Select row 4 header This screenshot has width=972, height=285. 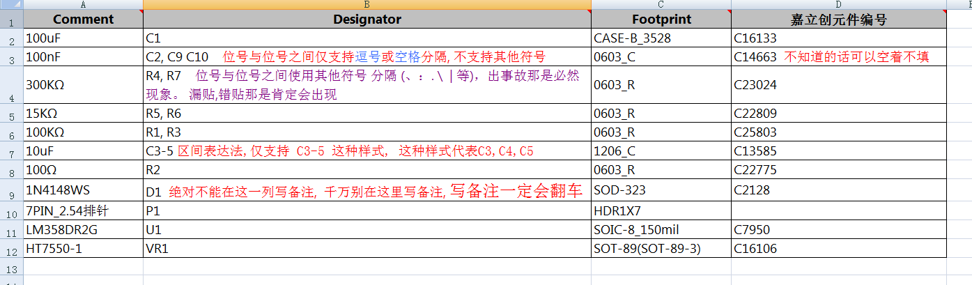[x=11, y=85]
